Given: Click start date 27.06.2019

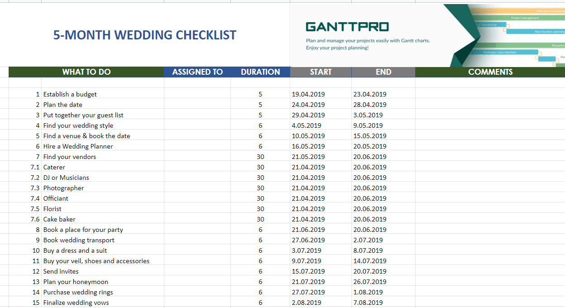Looking at the screenshot, I should pyautogui.click(x=321, y=240).
